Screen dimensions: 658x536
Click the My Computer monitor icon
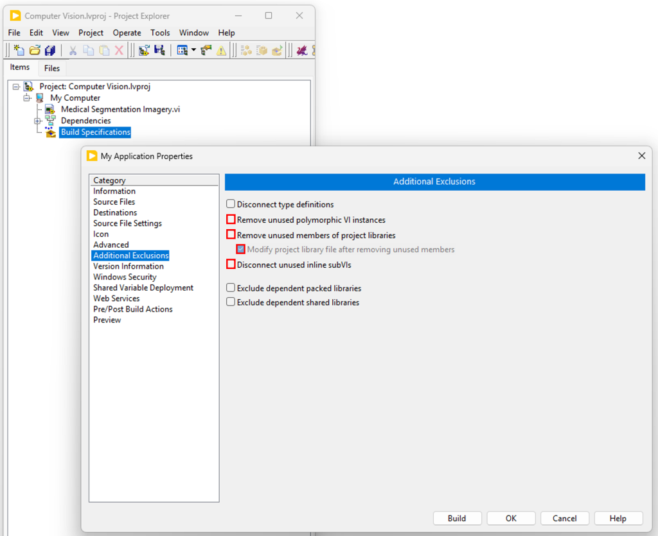click(x=40, y=98)
